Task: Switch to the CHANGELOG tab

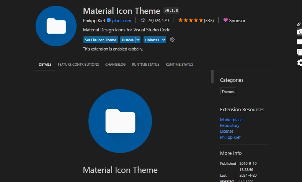Action: (x=115, y=65)
